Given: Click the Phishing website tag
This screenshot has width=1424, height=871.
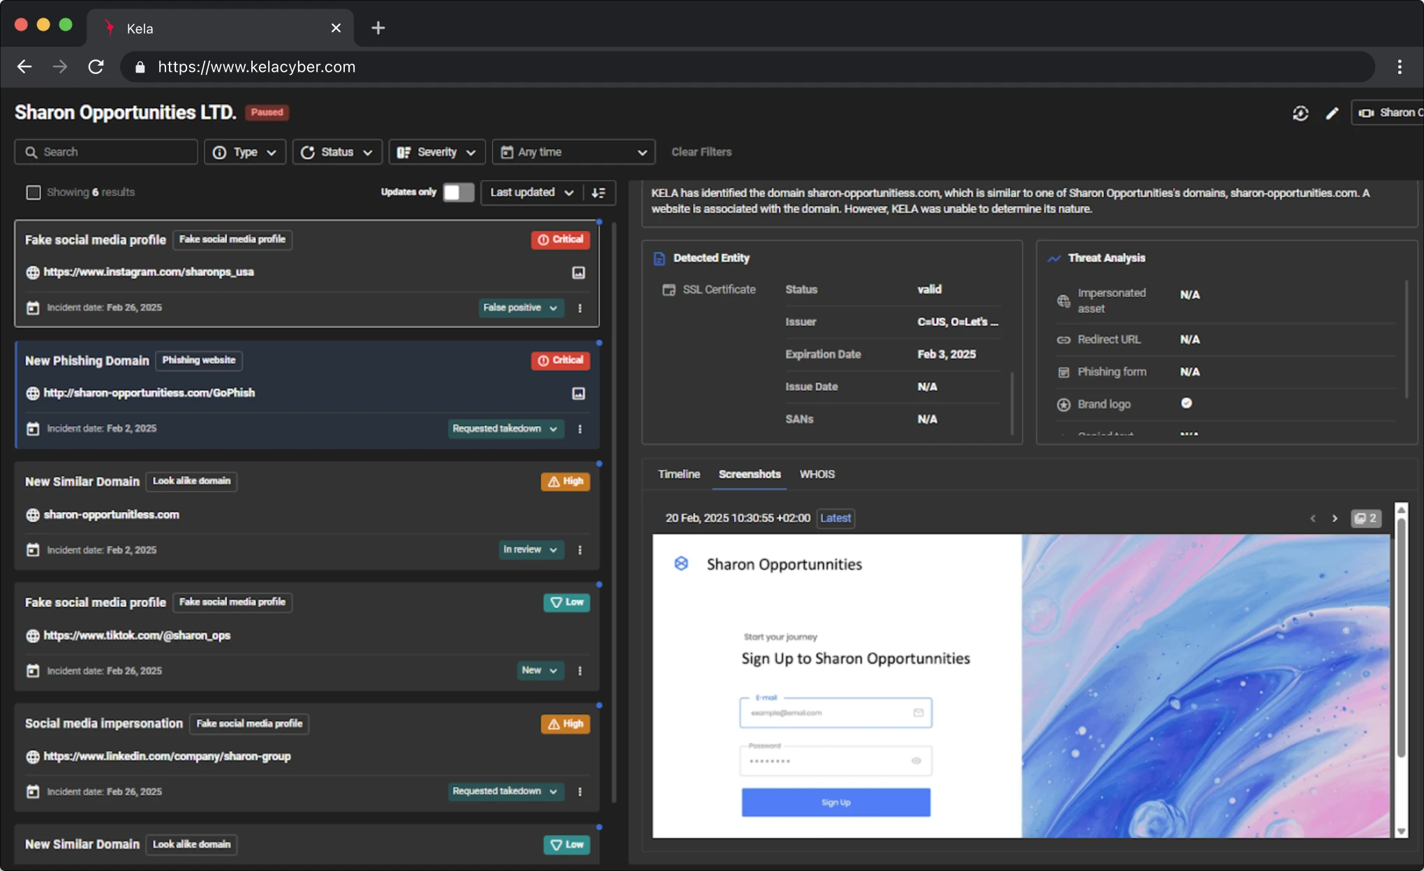Looking at the screenshot, I should pyautogui.click(x=199, y=360).
